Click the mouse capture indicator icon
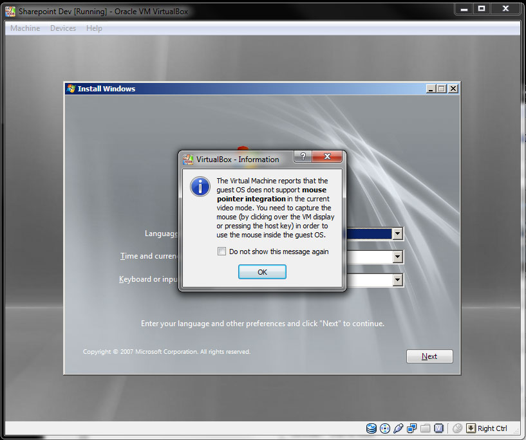This screenshot has height=440, width=526. pyautogui.click(x=458, y=428)
